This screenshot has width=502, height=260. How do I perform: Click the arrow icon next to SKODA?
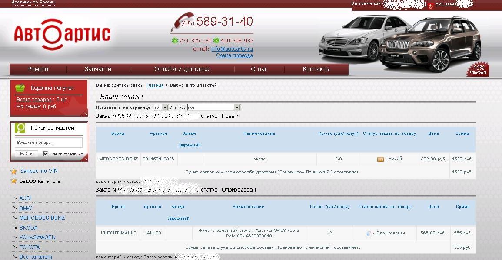click(x=15, y=227)
